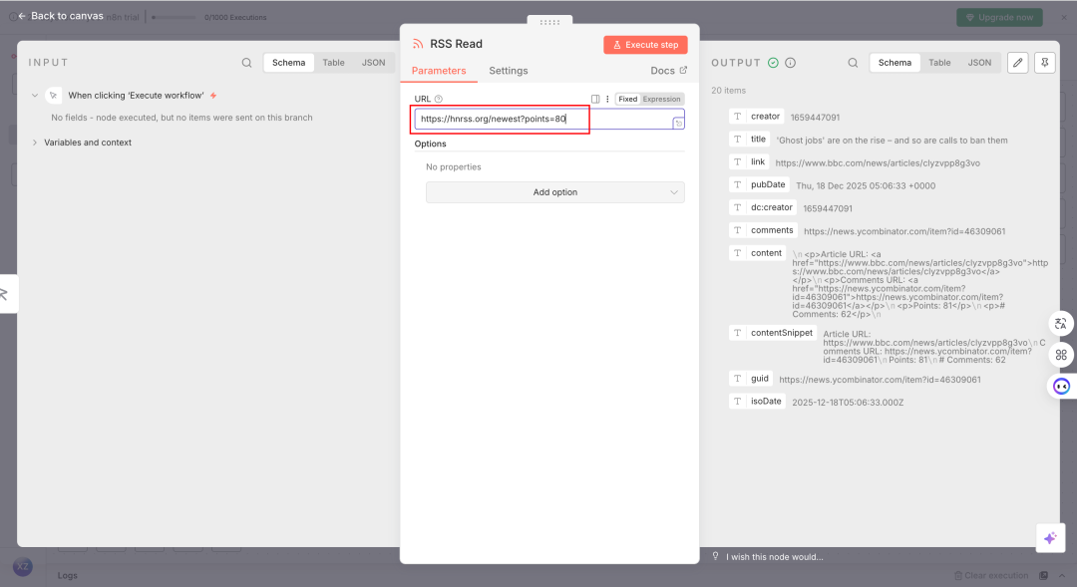Screen dimensions: 1077x587
Task: Expand the Logs panel
Action: point(1062,575)
